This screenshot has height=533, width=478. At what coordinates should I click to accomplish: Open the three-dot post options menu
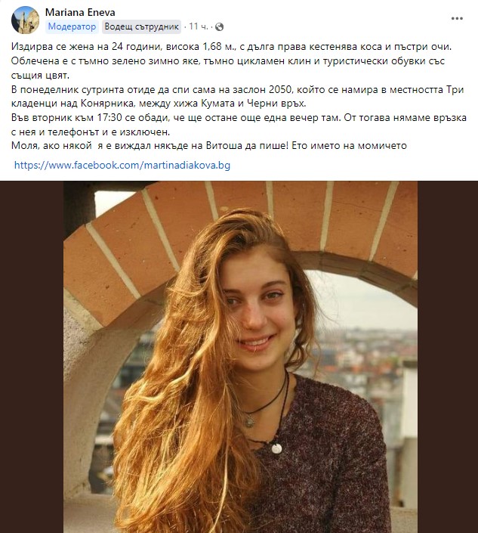point(458,17)
